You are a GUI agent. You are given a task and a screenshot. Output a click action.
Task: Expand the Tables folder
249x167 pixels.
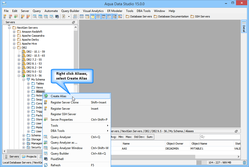(28, 83)
